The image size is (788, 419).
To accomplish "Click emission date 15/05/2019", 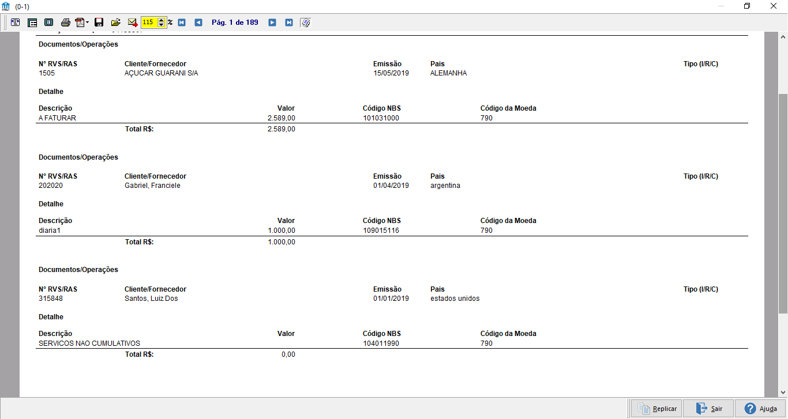I will tap(391, 73).
